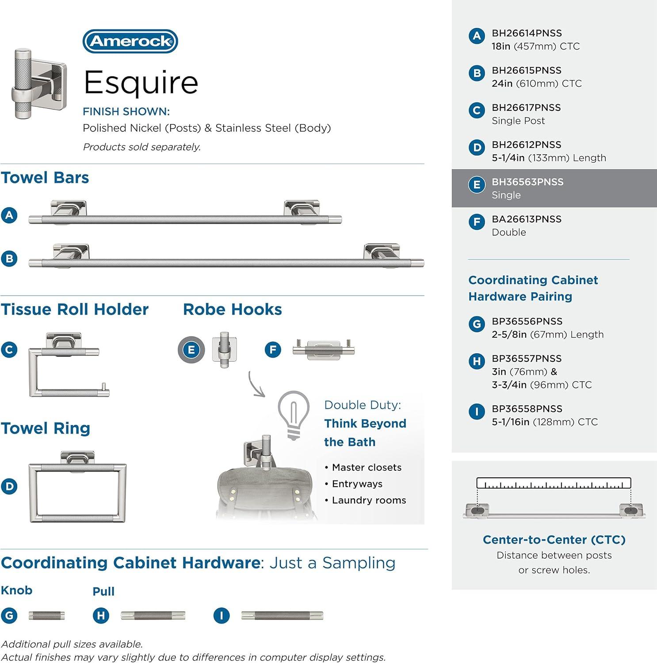Screen dimensions: 657x663
Task: Click model number BP36558PNSS
Action: (527, 409)
